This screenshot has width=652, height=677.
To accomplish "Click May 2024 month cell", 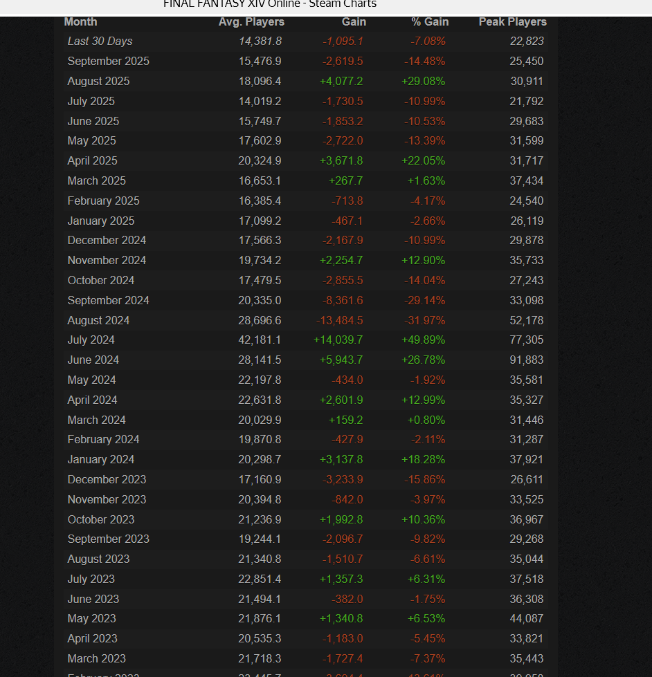I will (x=91, y=380).
